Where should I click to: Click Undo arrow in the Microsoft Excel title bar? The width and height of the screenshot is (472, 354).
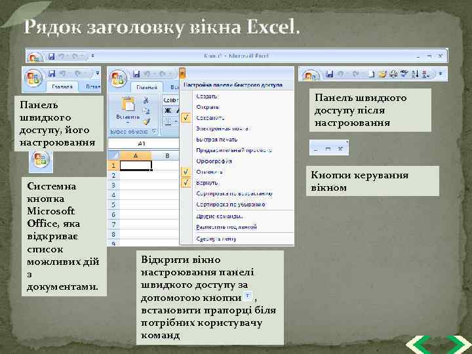point(61,56)
